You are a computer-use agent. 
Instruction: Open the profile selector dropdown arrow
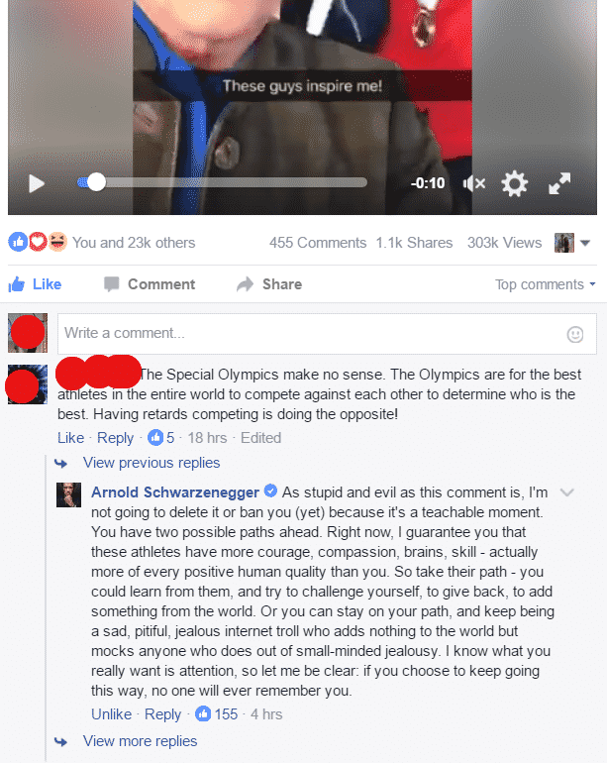585,243
